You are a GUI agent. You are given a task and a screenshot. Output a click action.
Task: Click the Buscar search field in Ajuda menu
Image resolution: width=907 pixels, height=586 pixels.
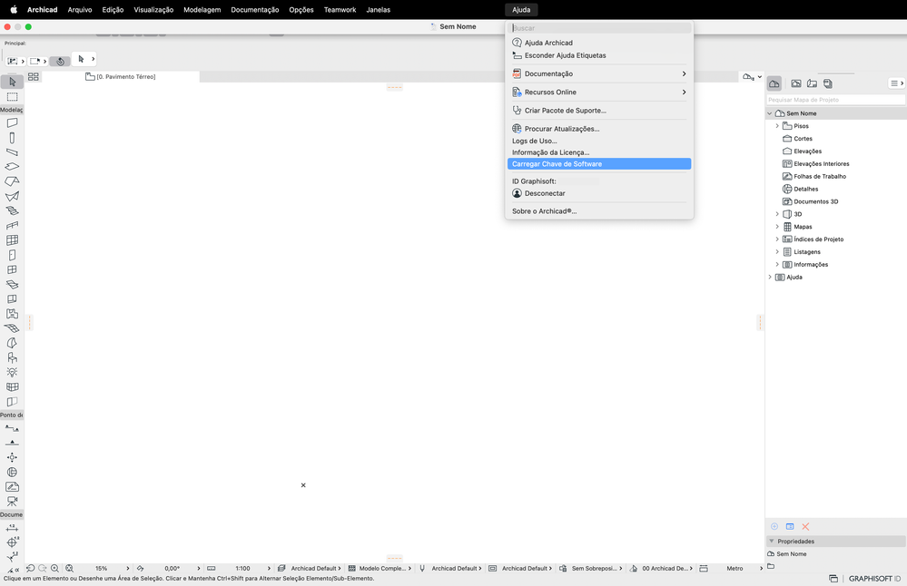[598, 28]
